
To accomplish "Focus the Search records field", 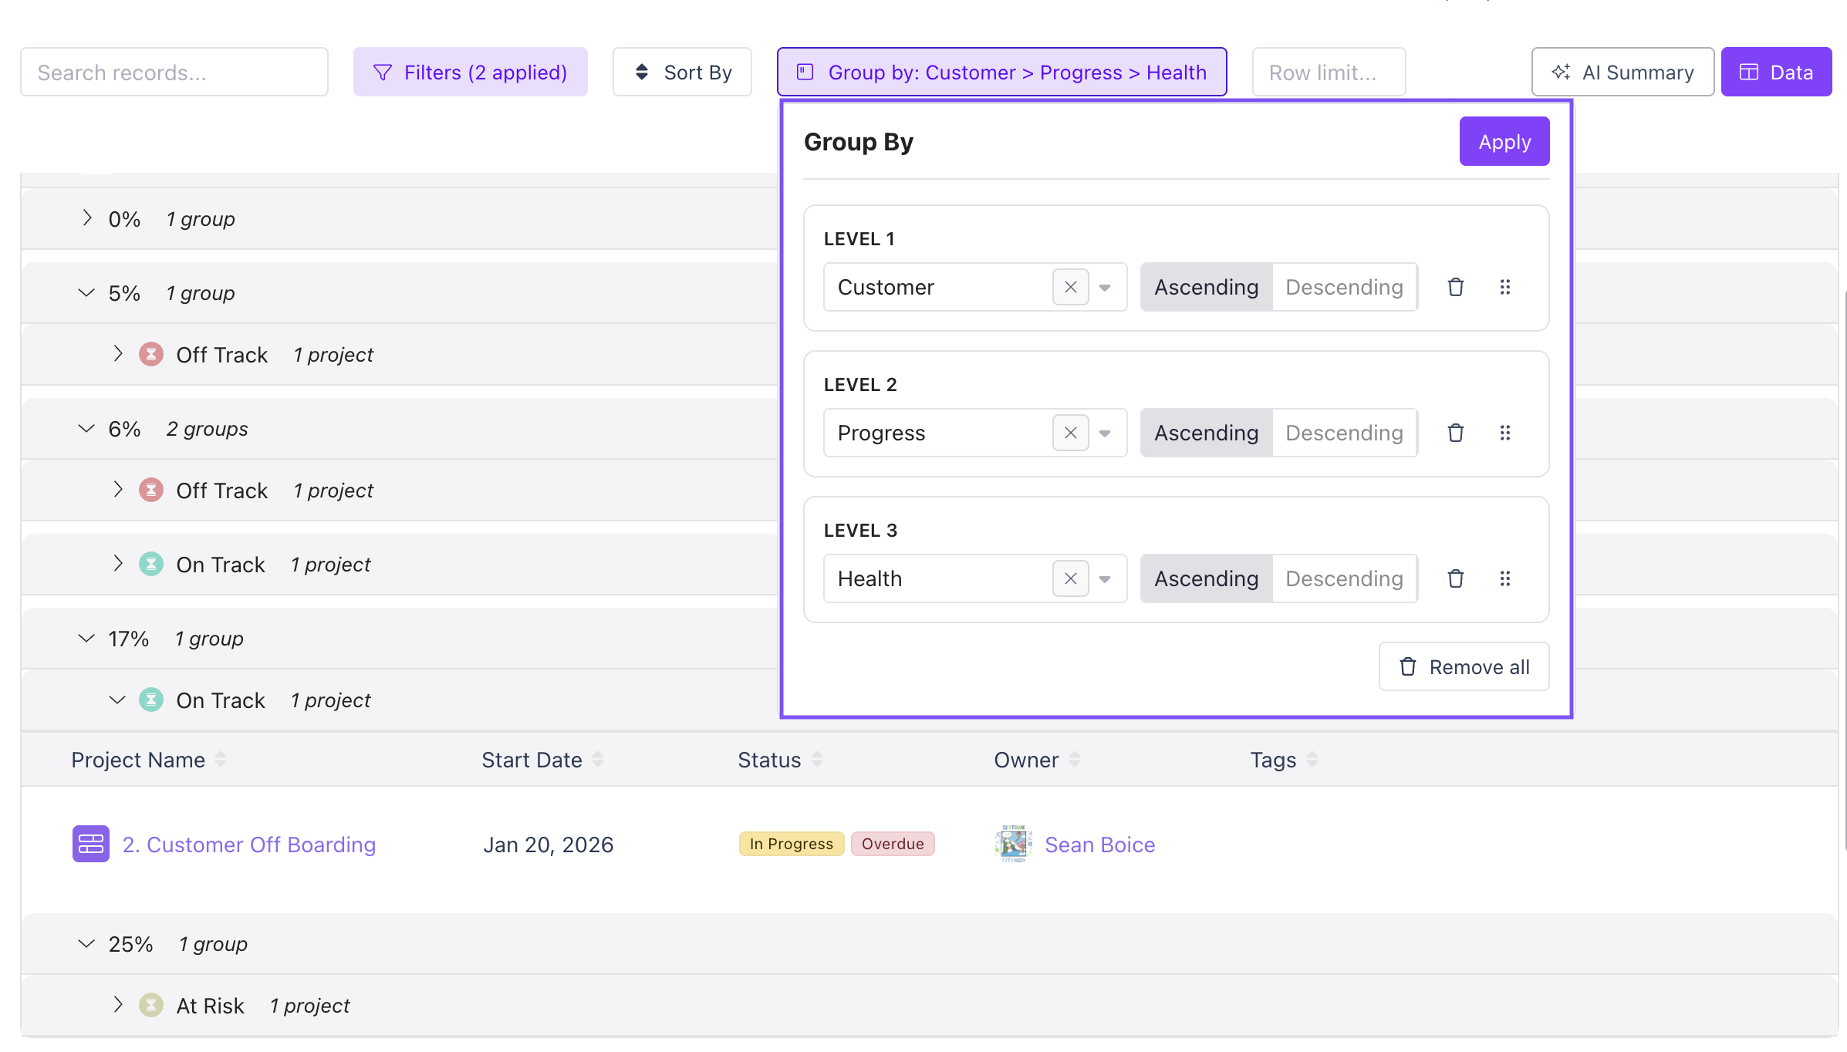I will (x=174, y=72).
